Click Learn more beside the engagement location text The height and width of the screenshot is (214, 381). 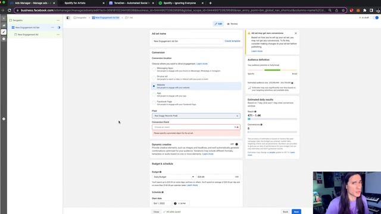click(202, 64)
